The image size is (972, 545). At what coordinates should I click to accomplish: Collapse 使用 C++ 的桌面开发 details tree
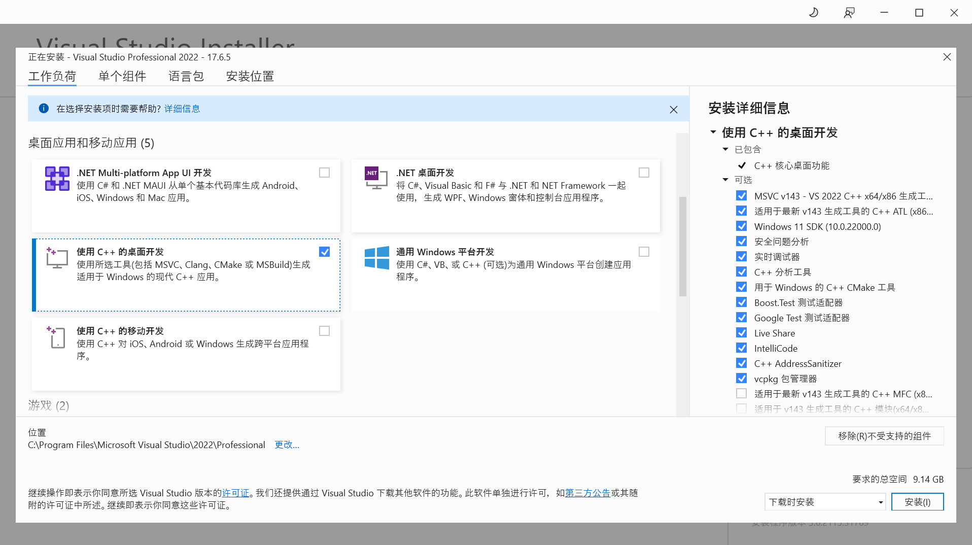(x=713, y=132)
